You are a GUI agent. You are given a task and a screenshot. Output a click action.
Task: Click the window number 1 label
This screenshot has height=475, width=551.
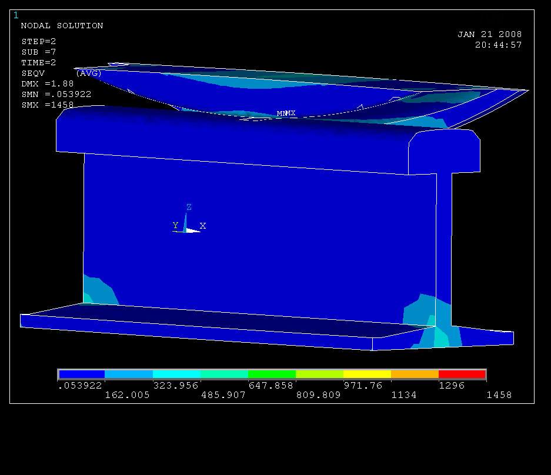click(16, 15)
